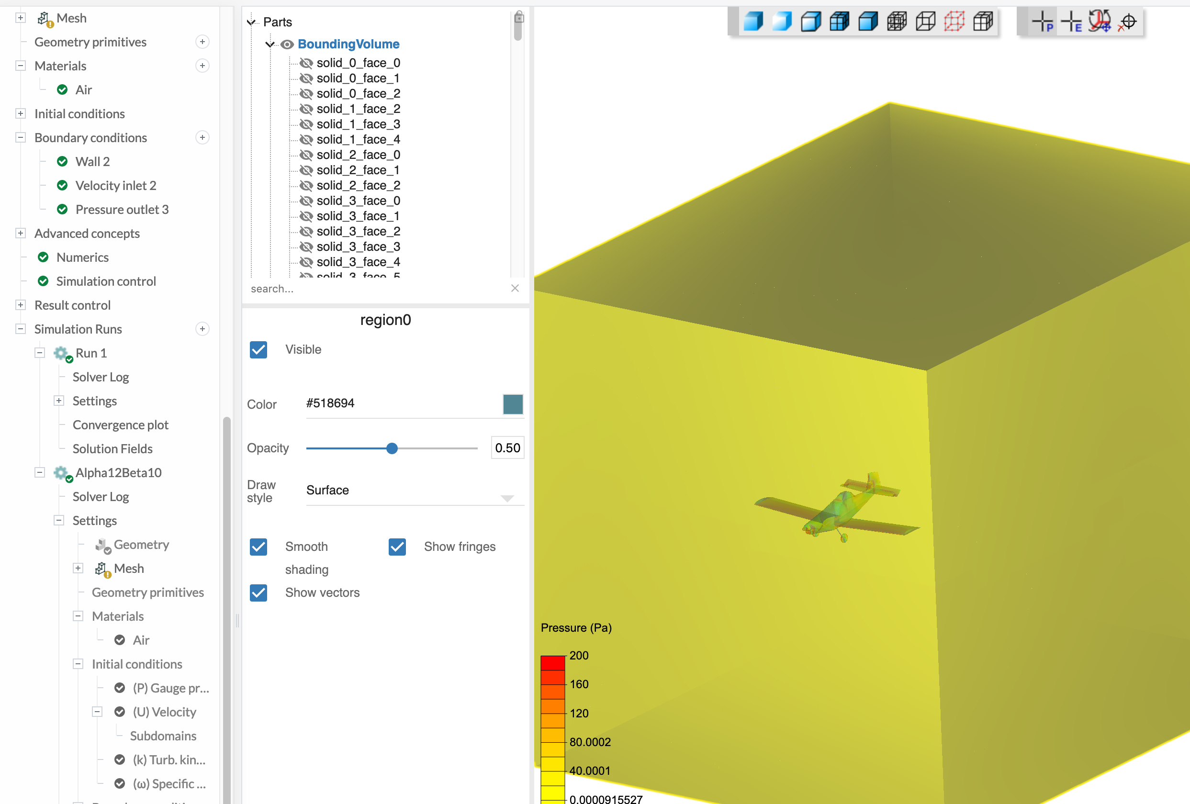Toggle visibility of solid_0_face_0
The height and width of the screenshot is (804, 1190).
point(306,63)
